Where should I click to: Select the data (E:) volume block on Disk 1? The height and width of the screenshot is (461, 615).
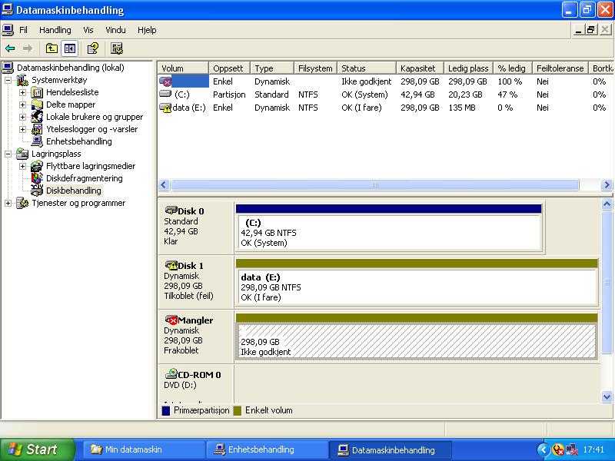[417, 282]
